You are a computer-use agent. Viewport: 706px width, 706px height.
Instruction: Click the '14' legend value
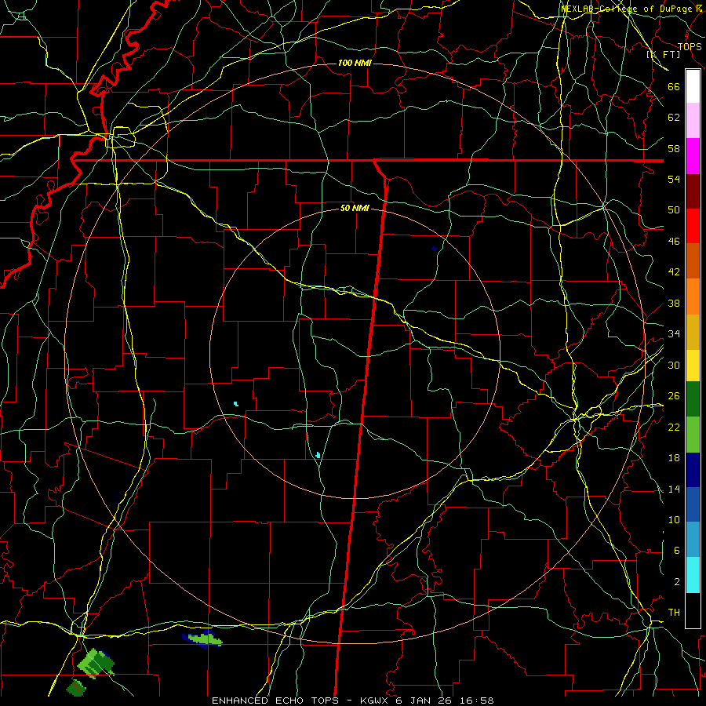coord(674,489)
